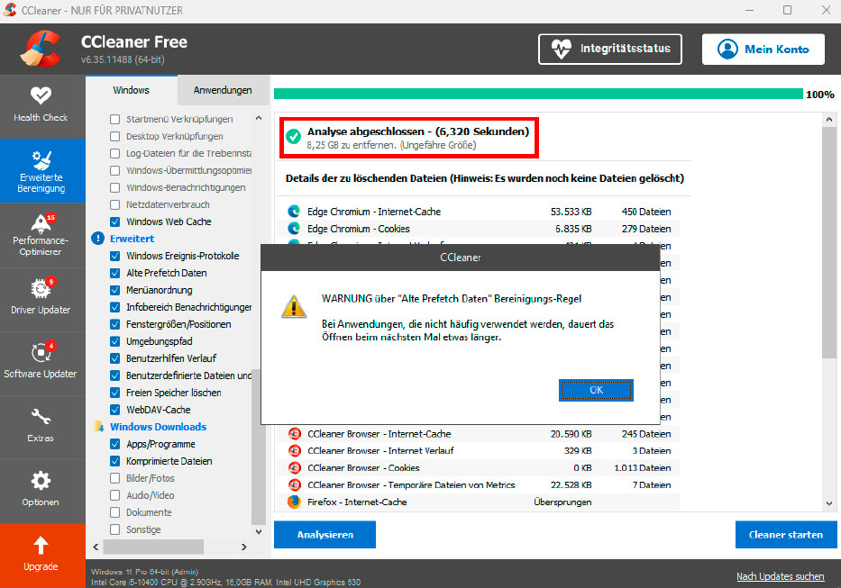Select Firefox - Internet-Cache row text

coord(357,502)
